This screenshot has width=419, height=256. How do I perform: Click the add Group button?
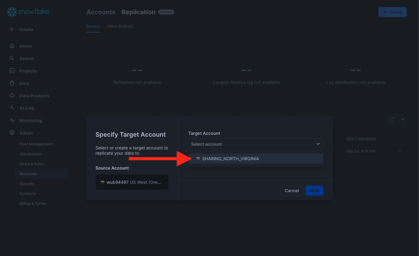tap(392, 12)
